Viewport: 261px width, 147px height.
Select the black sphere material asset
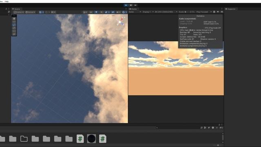[91, 139]
